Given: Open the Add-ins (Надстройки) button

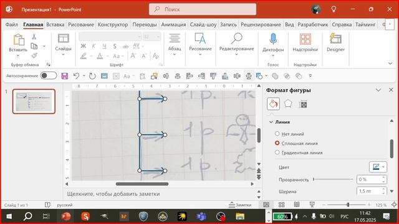Looking at the screenshot, I should click(305, 43).
